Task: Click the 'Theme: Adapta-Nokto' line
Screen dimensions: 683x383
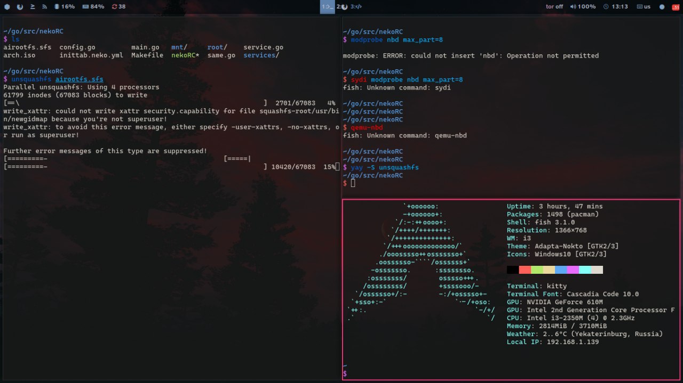Action: (563, 246)
